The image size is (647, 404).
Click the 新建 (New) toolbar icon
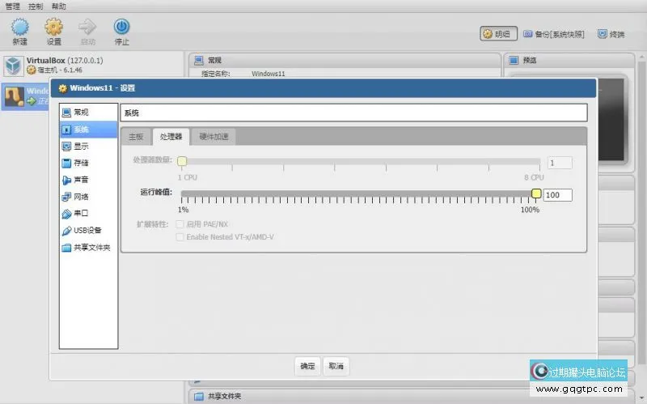[20, 31]
